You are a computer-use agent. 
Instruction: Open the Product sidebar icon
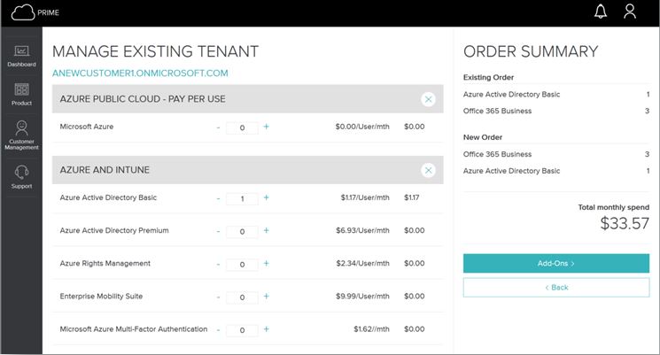(x=22, y=94)
